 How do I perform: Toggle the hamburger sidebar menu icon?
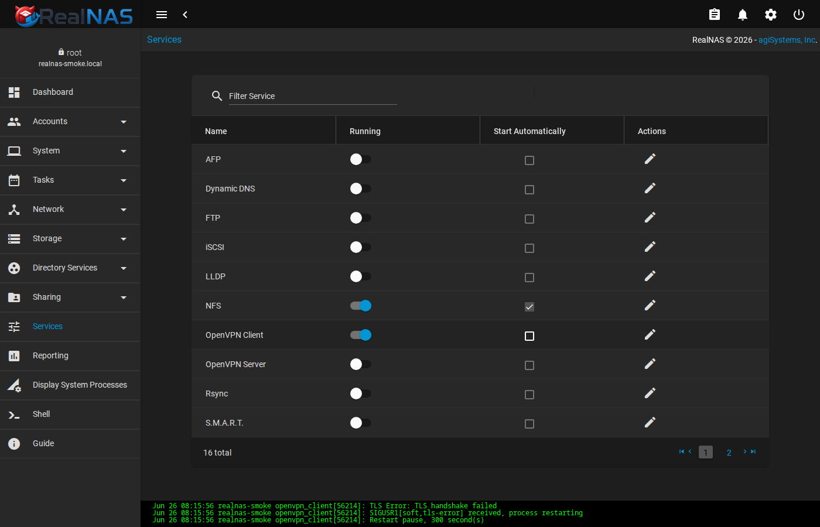[162, 15]
